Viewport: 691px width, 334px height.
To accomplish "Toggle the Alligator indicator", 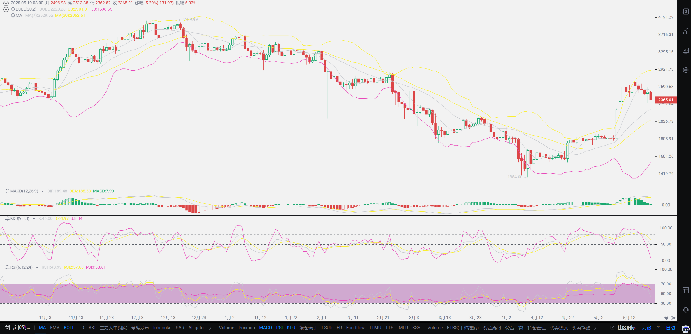I will (x=197, y=328).
